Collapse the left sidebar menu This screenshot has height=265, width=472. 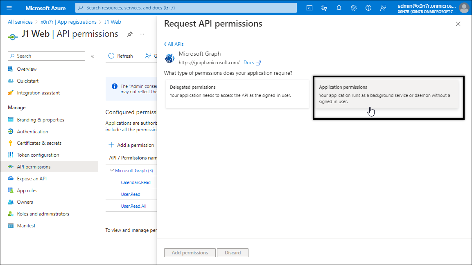point(93,56)
